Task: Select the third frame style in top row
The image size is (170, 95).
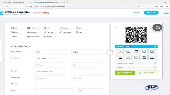Action: 136,52
